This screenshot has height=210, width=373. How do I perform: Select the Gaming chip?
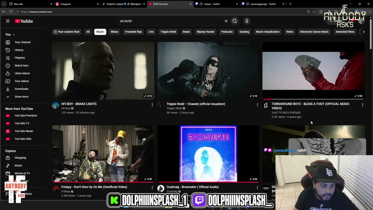point(244,32)
